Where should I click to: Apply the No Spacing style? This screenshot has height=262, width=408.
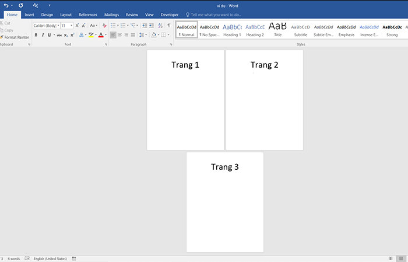coord(209,30)
